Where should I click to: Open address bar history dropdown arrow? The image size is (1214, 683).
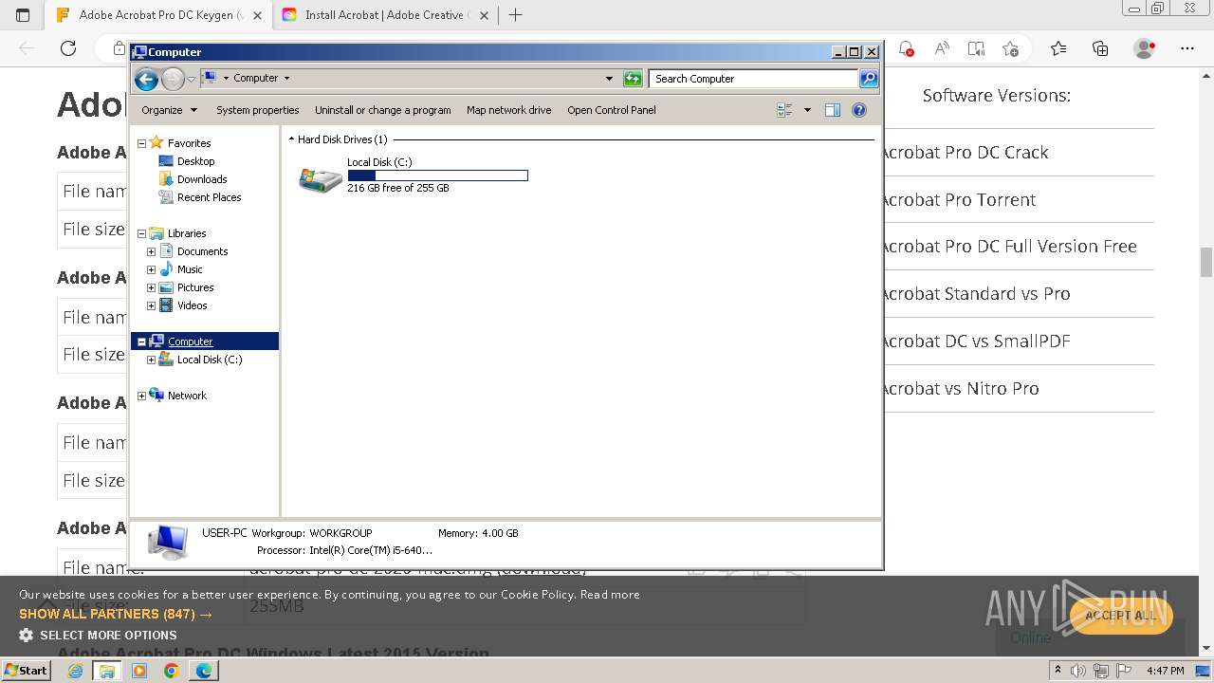pos(609,79)
